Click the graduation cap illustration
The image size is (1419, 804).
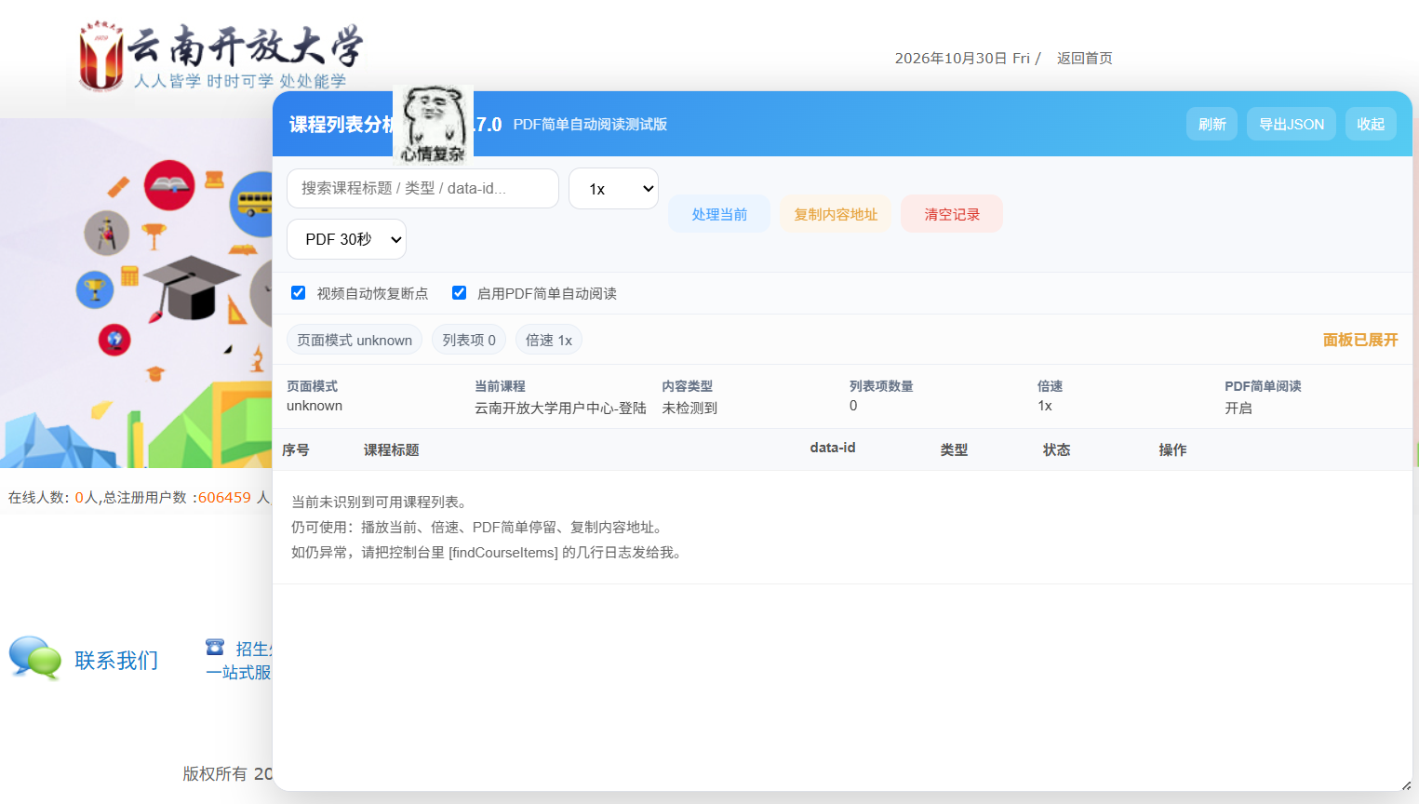click(191, 287)
